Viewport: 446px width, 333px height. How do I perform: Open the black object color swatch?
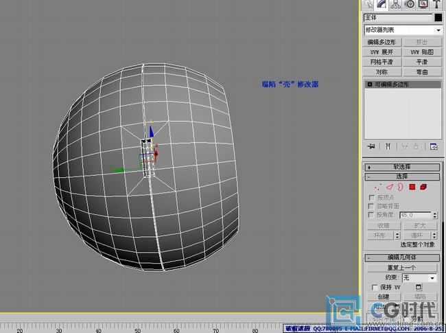[438, 18]
